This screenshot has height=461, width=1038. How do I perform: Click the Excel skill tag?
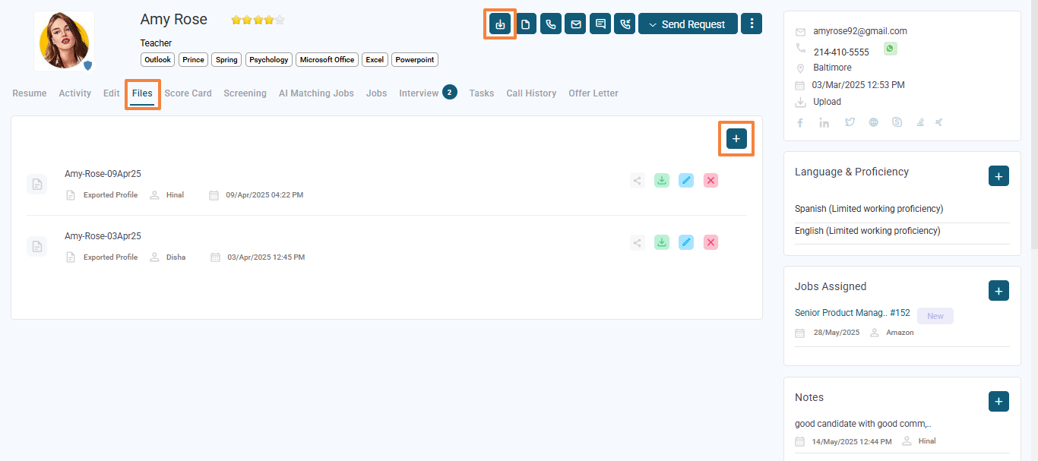(375, 60)
